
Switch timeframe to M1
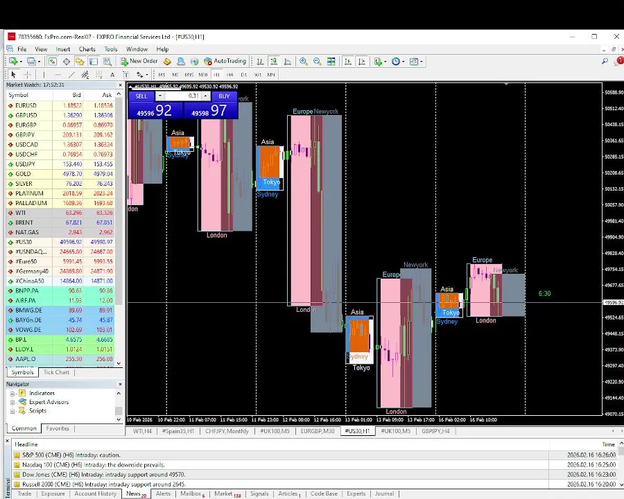(162, 74)
